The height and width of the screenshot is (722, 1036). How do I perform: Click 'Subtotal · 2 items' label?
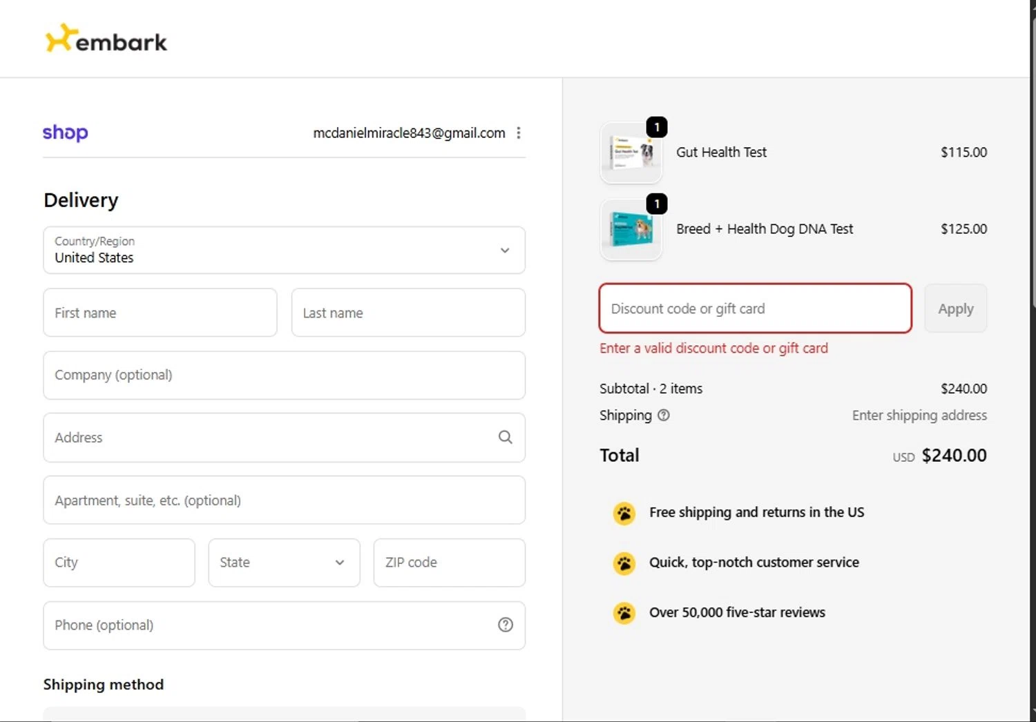[651, 389]
